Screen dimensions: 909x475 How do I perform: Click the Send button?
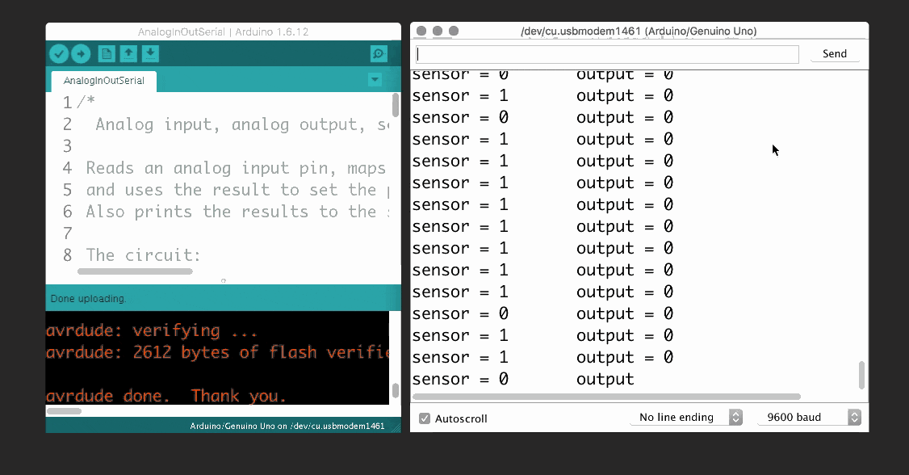click(x=835, y=53)
